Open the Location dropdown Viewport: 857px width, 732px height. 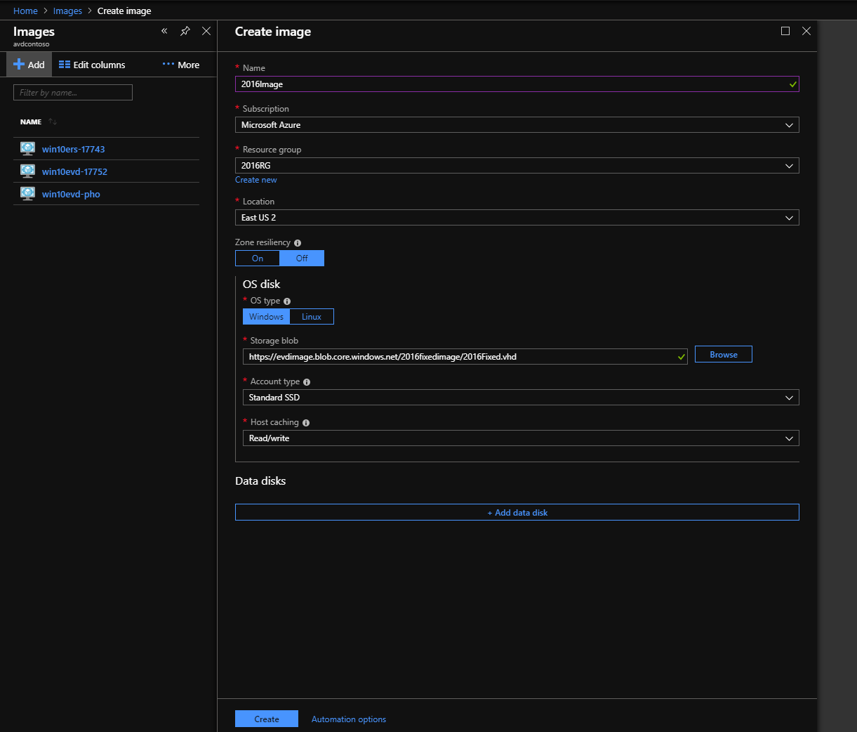pyautogui.click(x=517, y=217)
